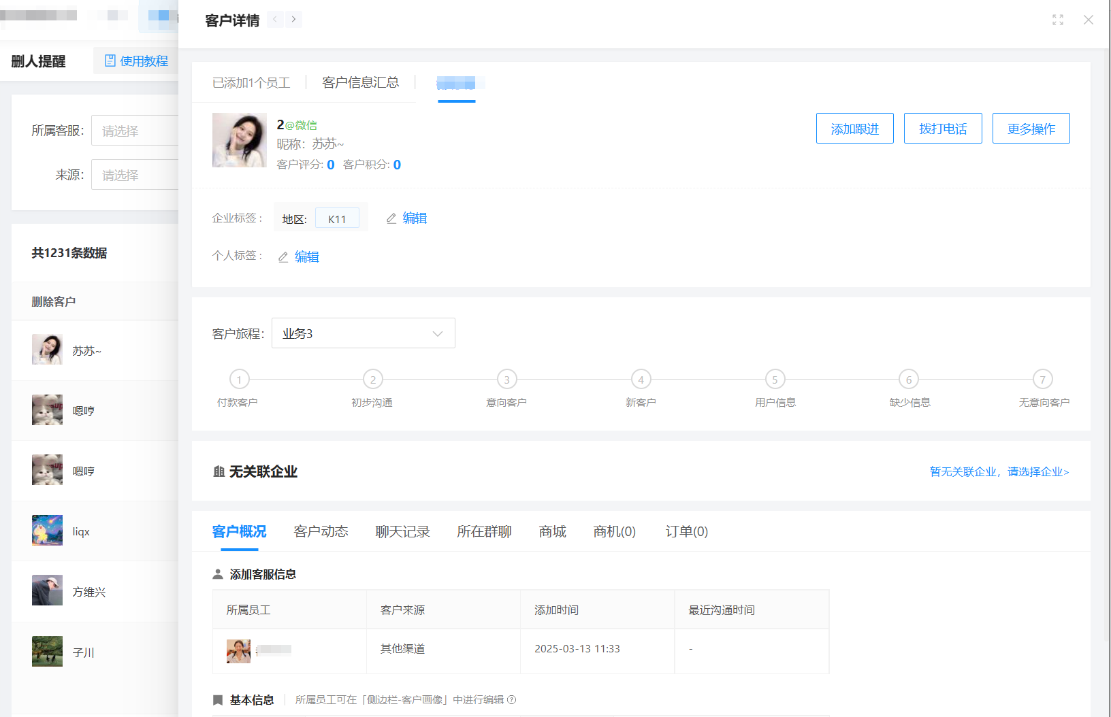Image resolution: width=1111 pixels, height=717 pixels.
Task: Click the employee avatar in 所属员工 cell
Action: tap(238, 651)
